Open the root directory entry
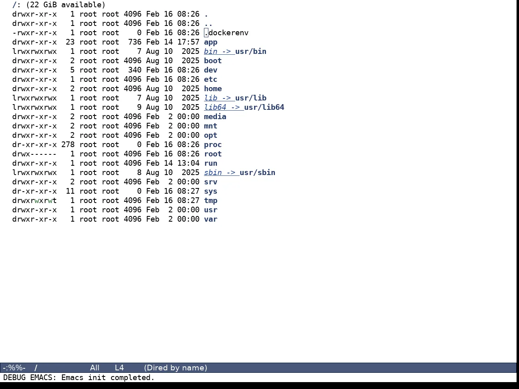519x389 pixels. tap(213, 154)
